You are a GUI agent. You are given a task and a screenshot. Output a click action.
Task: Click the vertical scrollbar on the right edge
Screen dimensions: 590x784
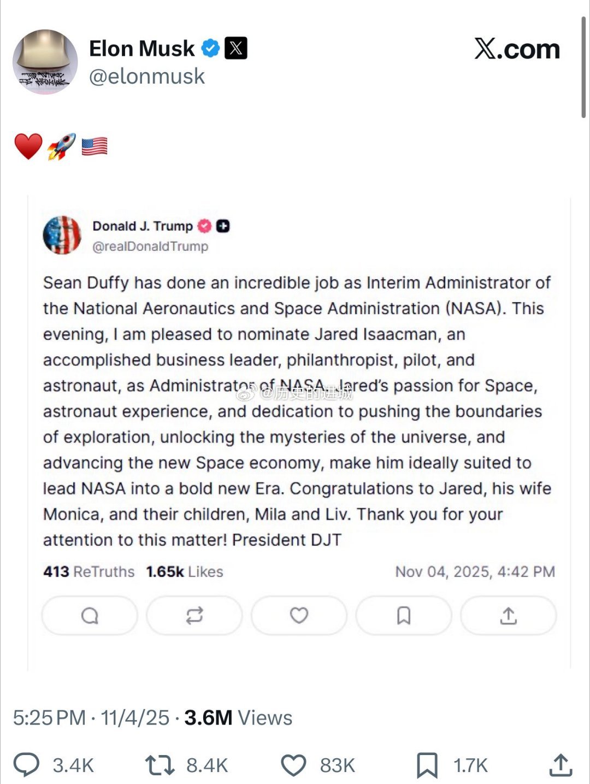coord(583,67)
